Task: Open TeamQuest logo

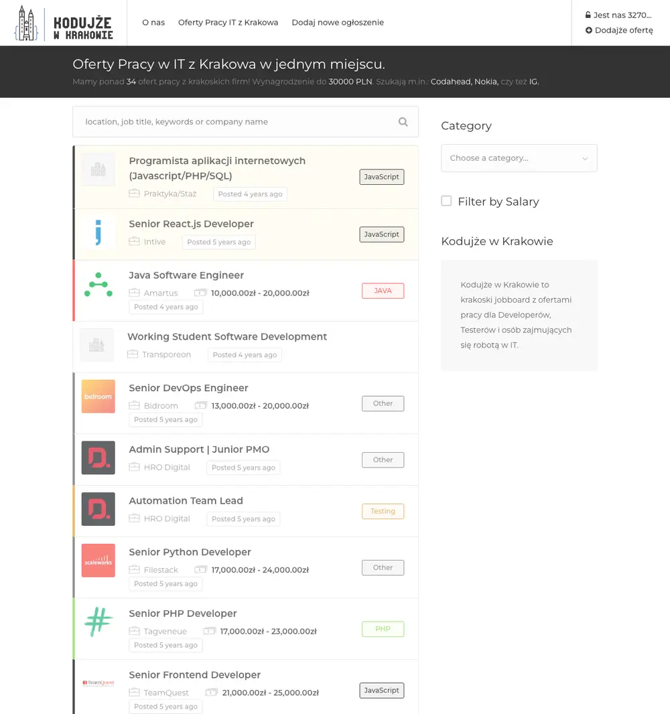Action: pos(98,683)
